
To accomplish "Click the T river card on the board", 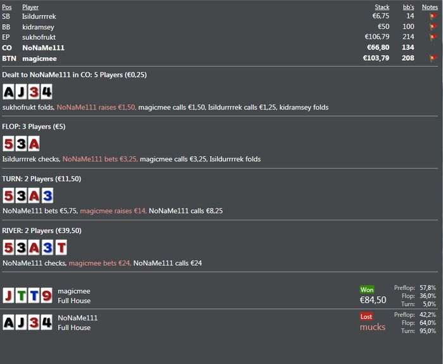I will [61, 248].
